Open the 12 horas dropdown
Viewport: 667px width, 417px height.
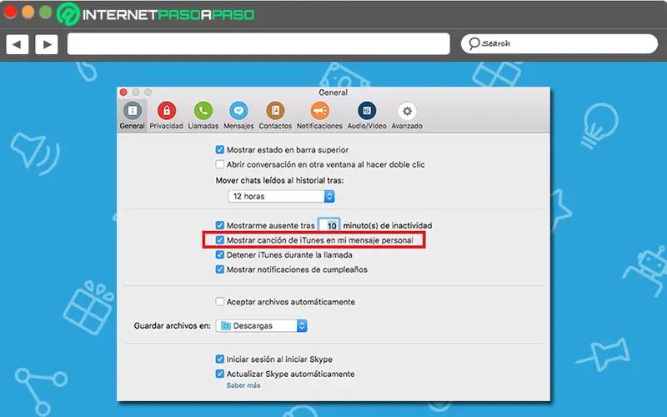(x=281, y=196)
